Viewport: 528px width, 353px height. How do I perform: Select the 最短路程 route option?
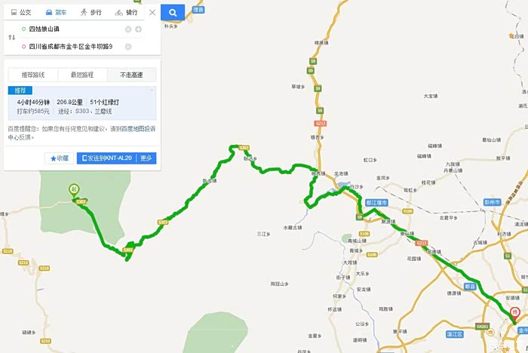82,75
